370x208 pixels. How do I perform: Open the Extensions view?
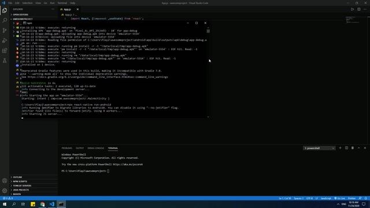(x=5, y=51)
